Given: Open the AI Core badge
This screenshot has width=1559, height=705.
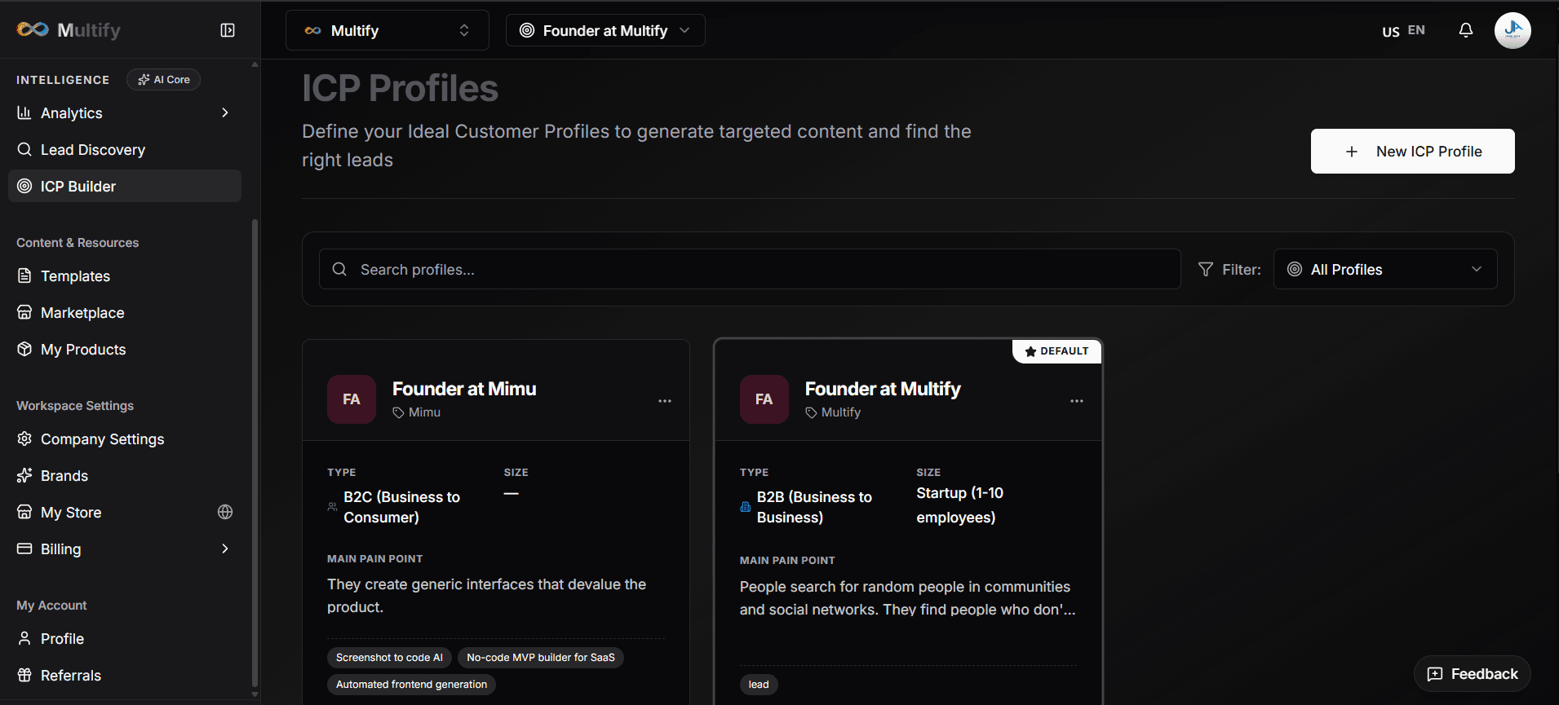Looking at the screenshot, I should pyautogui.click(x=164, y=80).
